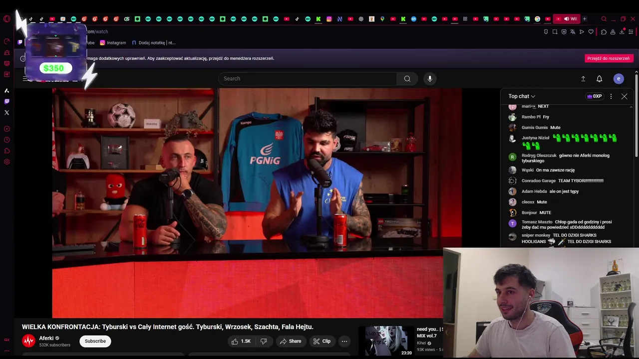
Task: Select the active YouTube tab with speaker icon
Action: coord(566,19)
